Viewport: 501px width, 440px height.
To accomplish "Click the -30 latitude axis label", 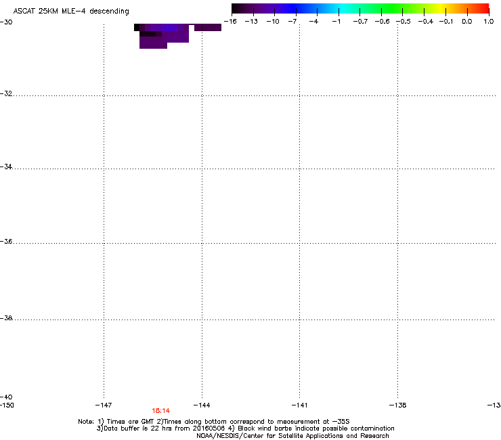I will (x=6, y=22).
